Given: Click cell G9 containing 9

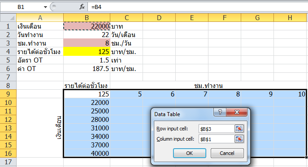Looking at the screenshot, I should pyautogui.click(x=257, y=94).
